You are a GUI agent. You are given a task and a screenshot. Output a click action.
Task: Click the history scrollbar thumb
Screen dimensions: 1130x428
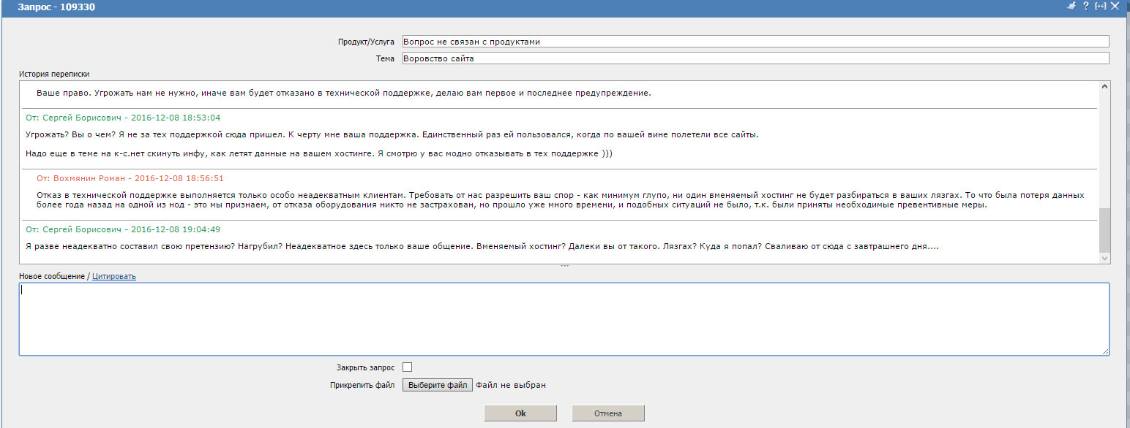coord(1104,229)
